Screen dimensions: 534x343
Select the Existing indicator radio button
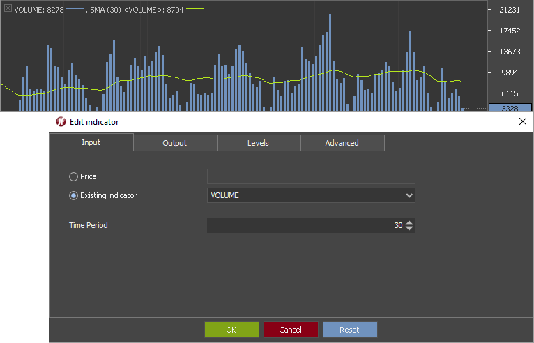coord(74,195)
